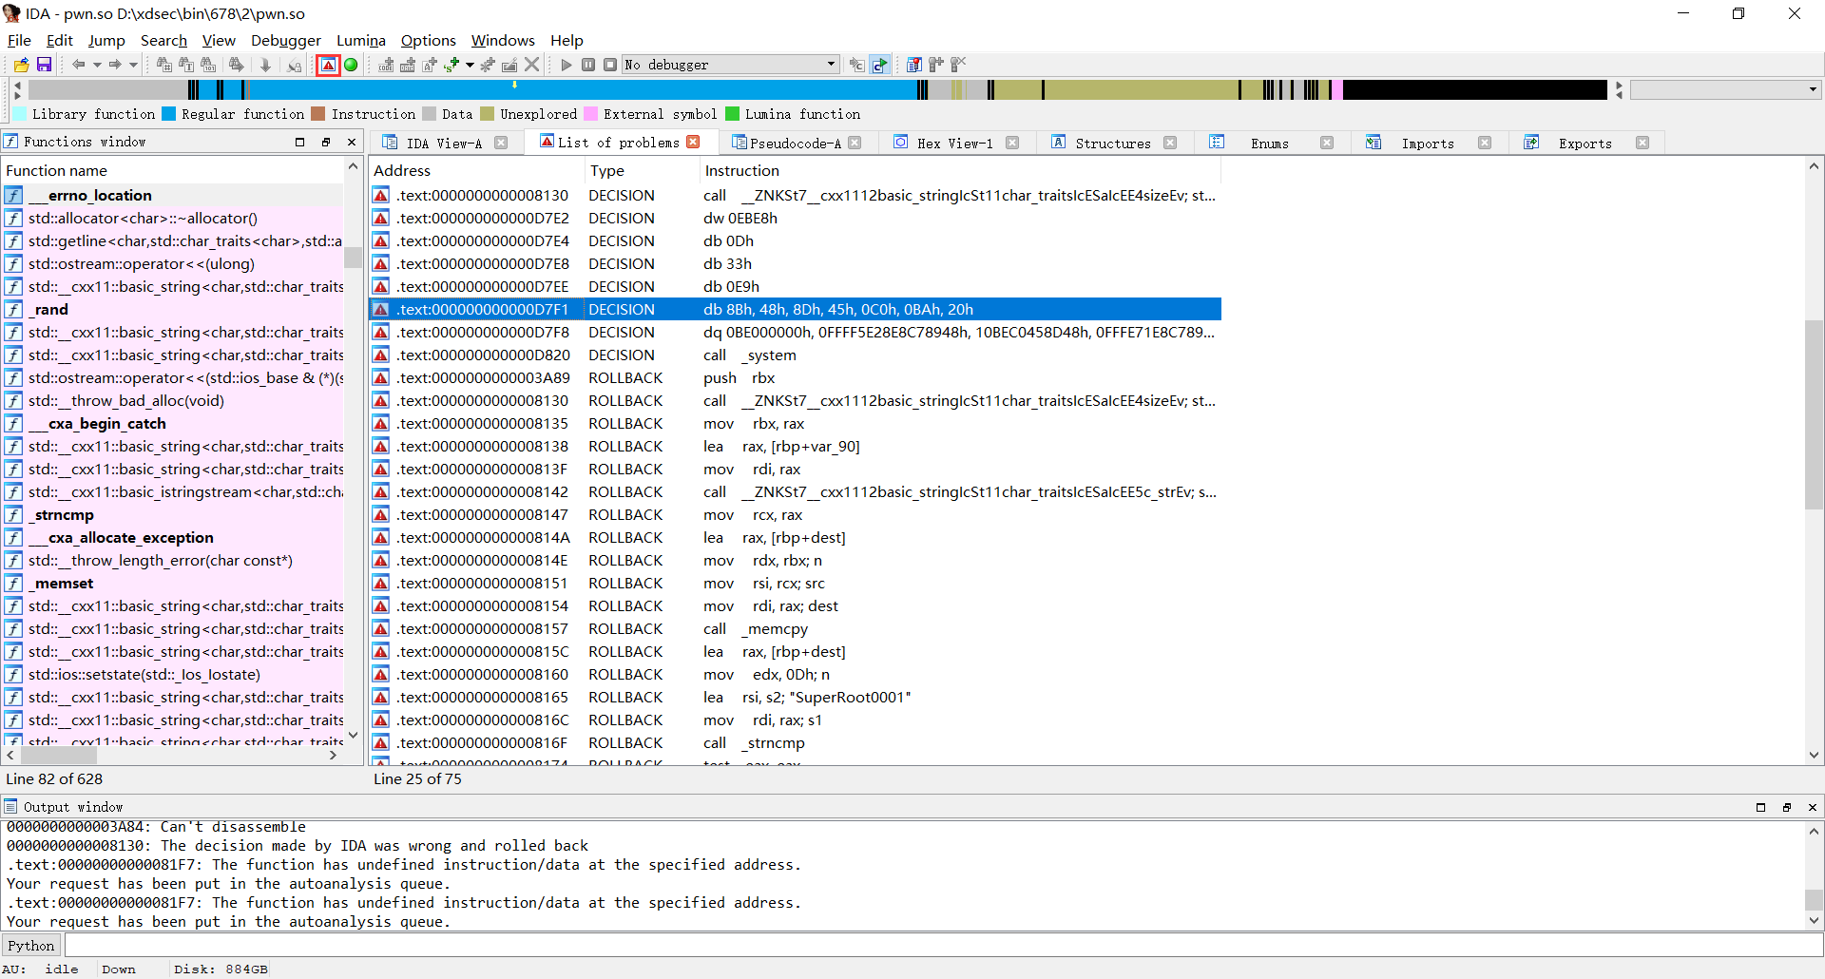Select the ROLLBACK row with SuperRoot0001 string
Screen dimensions: 1825x979
[795, 697]
